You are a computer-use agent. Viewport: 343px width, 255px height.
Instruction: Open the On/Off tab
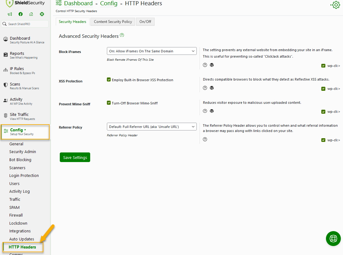tap(145, 22)
